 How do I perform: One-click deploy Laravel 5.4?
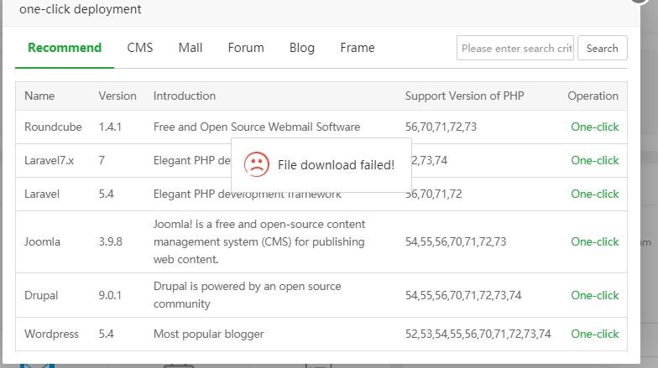(594, 194)
